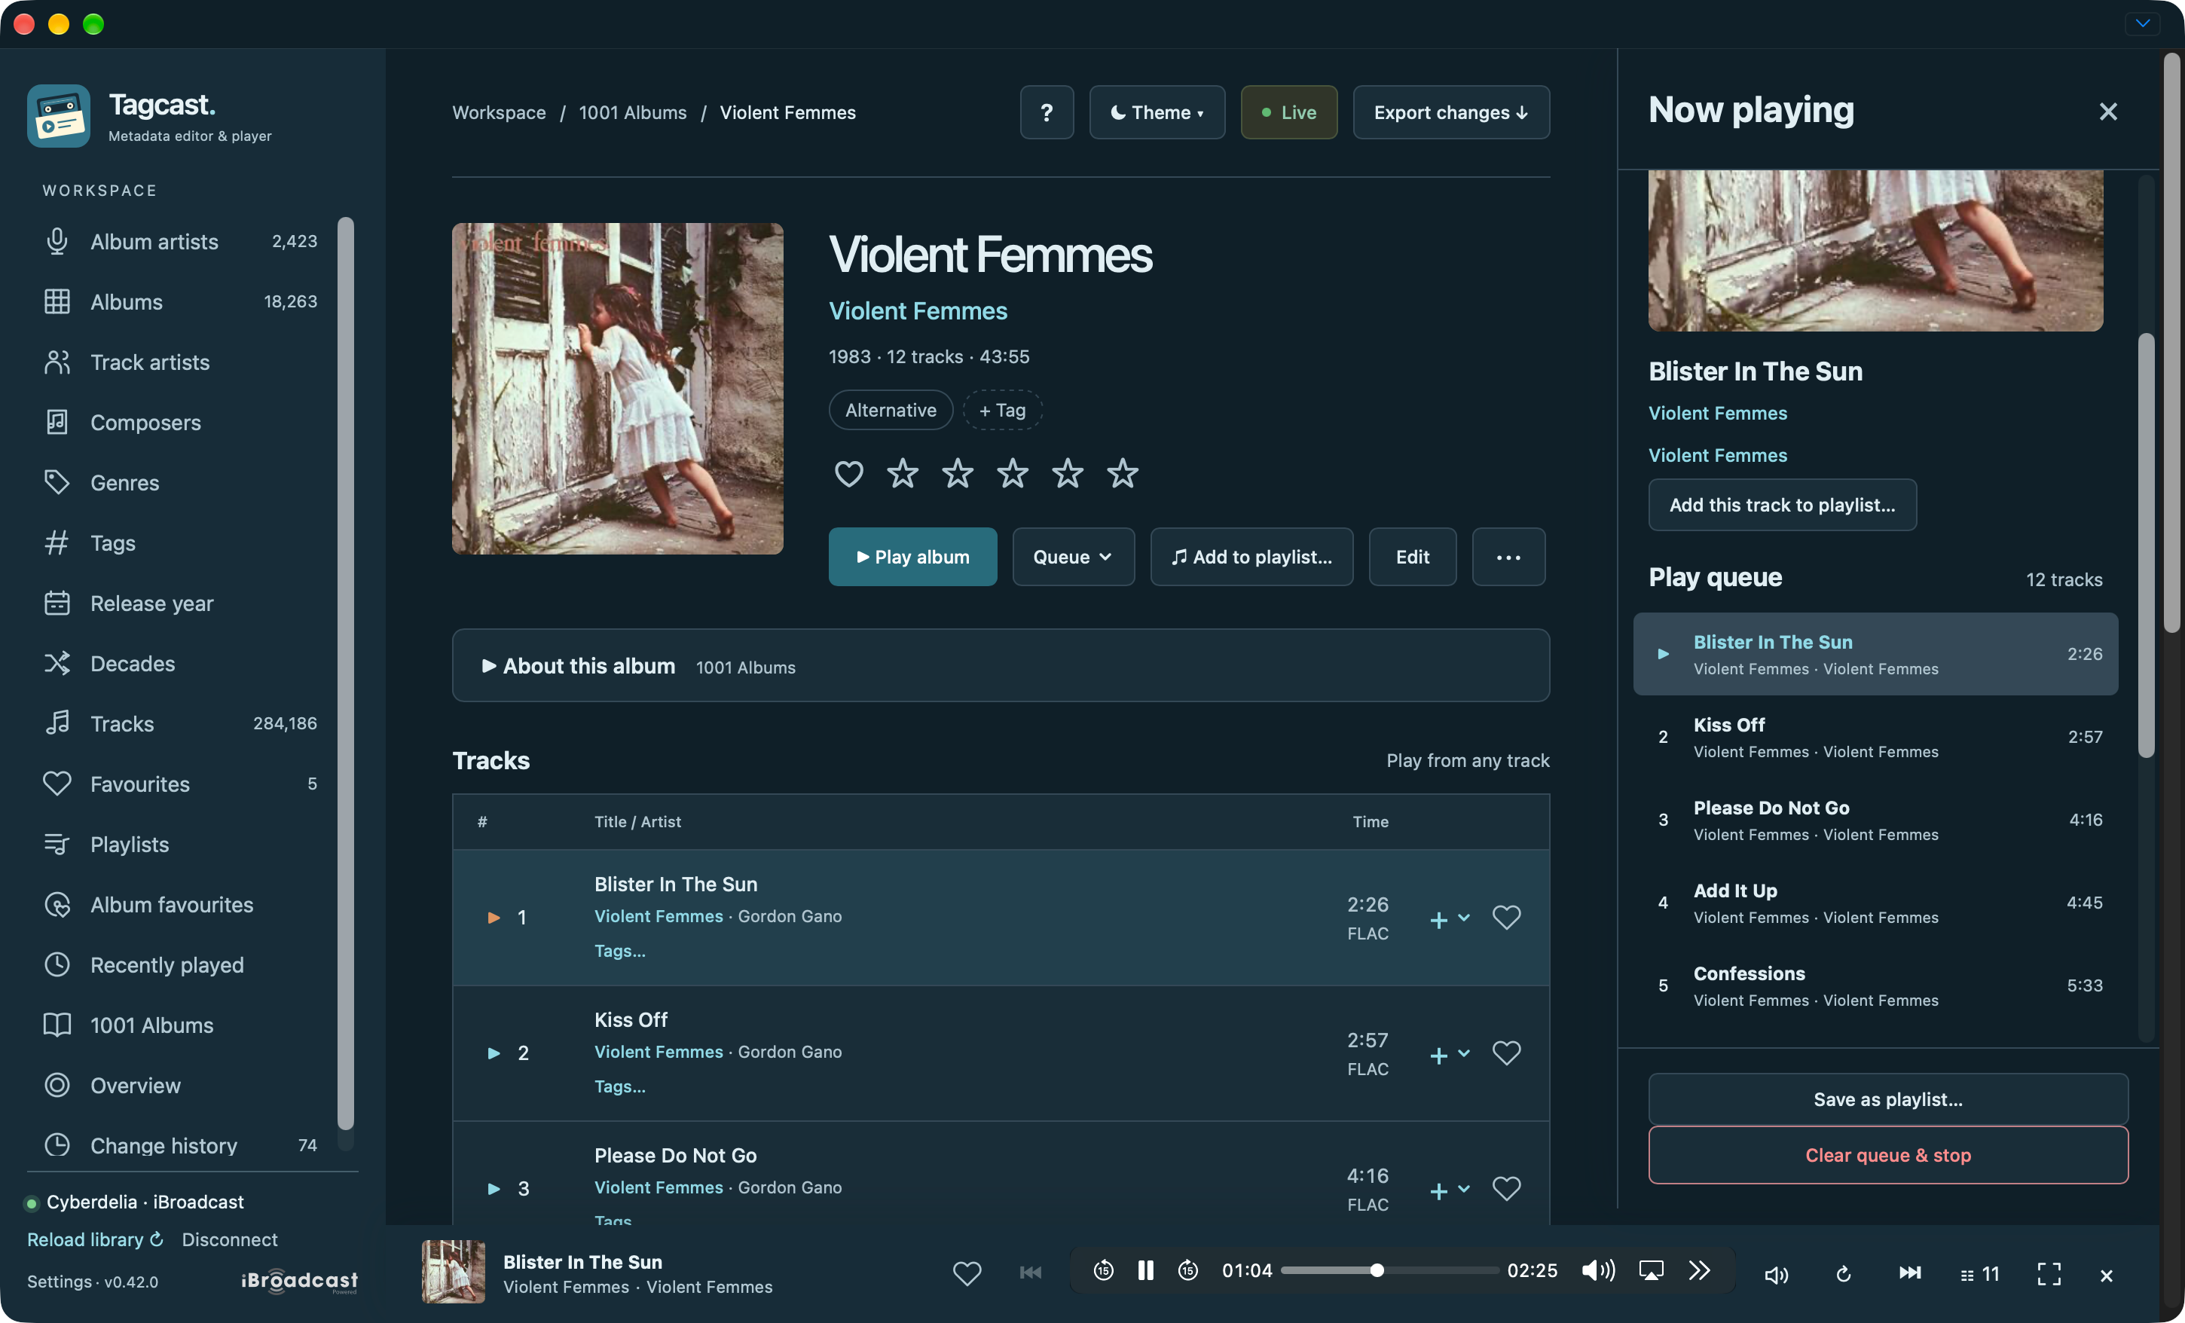Open the Decades view

click(x=180, y=663)
